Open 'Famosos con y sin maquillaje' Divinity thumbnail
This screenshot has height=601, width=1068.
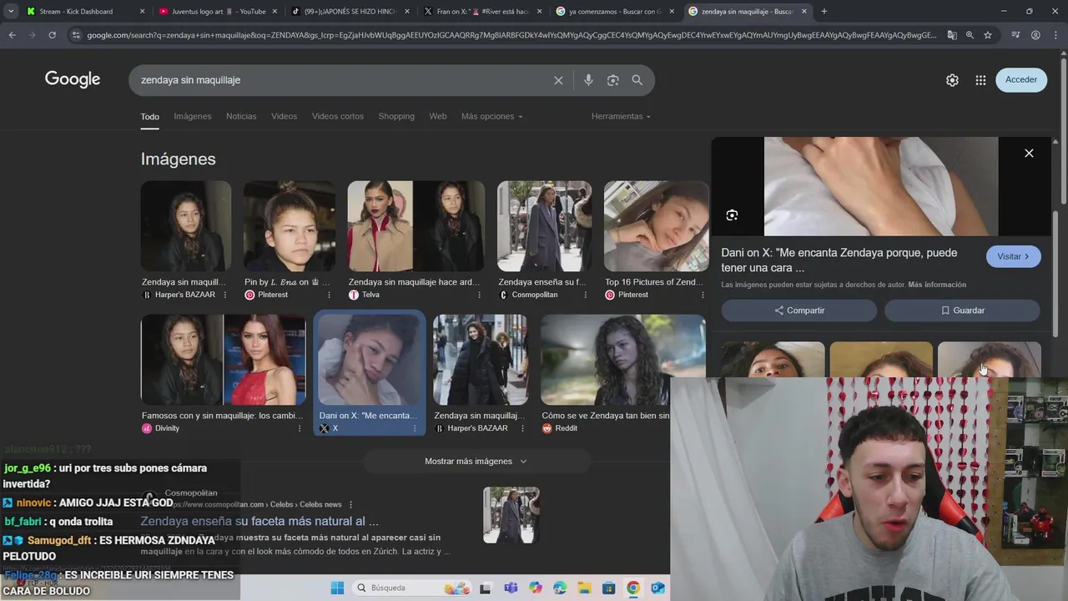[224, 360]
